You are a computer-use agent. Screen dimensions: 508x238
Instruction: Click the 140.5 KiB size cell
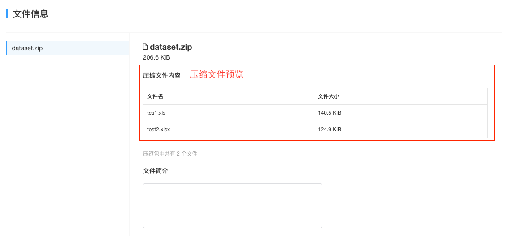pyautogui.click(x=401, y=113)
